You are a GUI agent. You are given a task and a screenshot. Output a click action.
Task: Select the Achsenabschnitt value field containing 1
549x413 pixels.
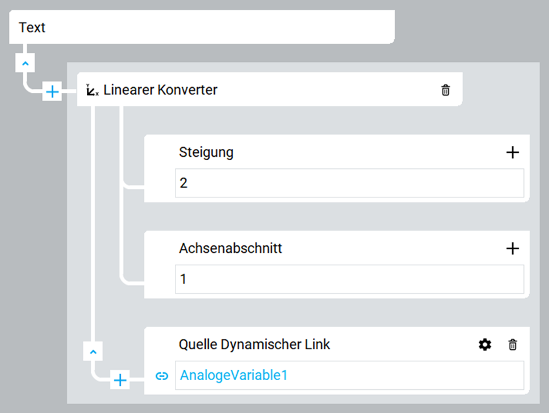[x=350, y=279]
